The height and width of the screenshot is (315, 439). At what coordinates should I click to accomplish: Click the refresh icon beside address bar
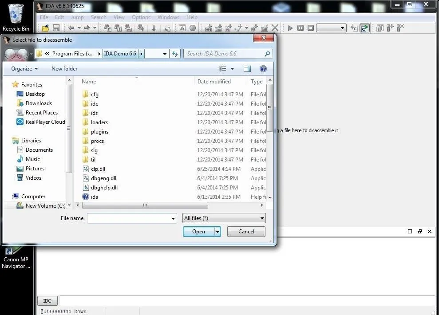[x=175, y=54]
